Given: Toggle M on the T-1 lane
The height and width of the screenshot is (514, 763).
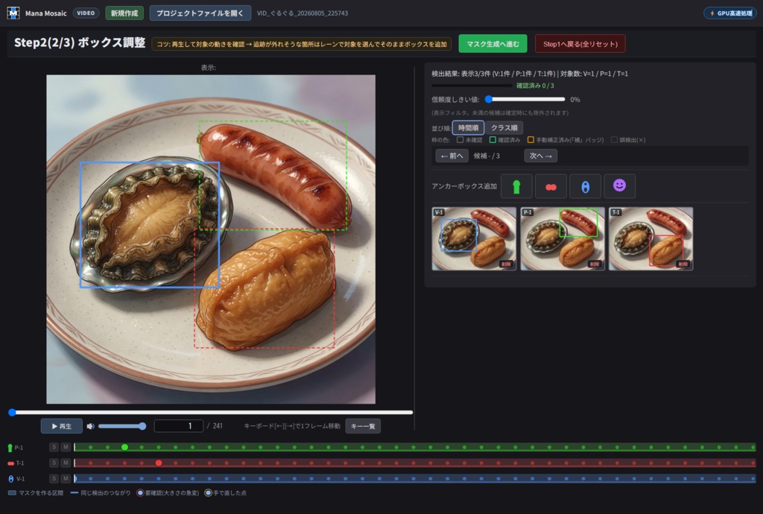Looking at the screenshot, I should click(66, 463).
